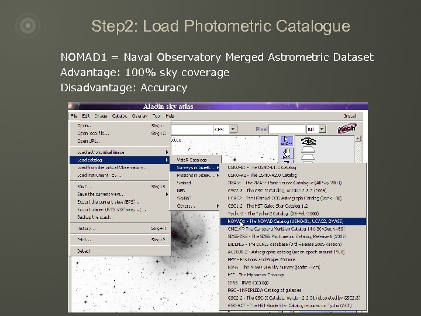Screen dimensions: 421x316
Task: Open the Image menu
Action: [x=101, y=116]
